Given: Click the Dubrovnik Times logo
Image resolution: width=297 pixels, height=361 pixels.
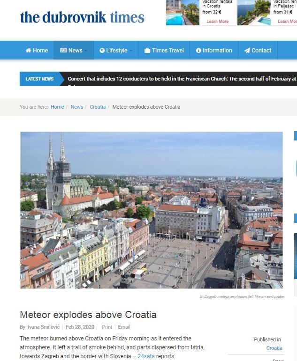Looking at the screenshot, I should point(82,17).
